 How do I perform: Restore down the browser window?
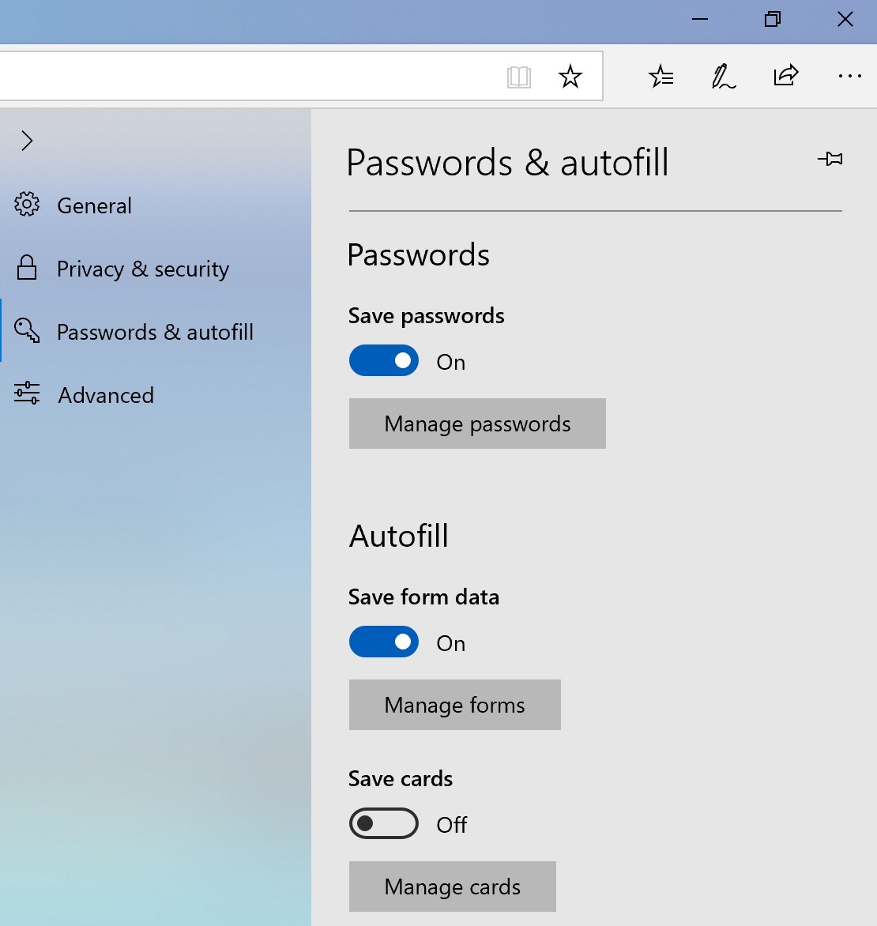pyautogui.click(x=773, y=20)
